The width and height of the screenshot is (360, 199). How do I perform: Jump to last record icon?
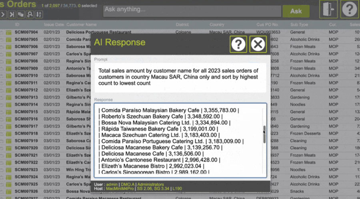coord(12,14)
